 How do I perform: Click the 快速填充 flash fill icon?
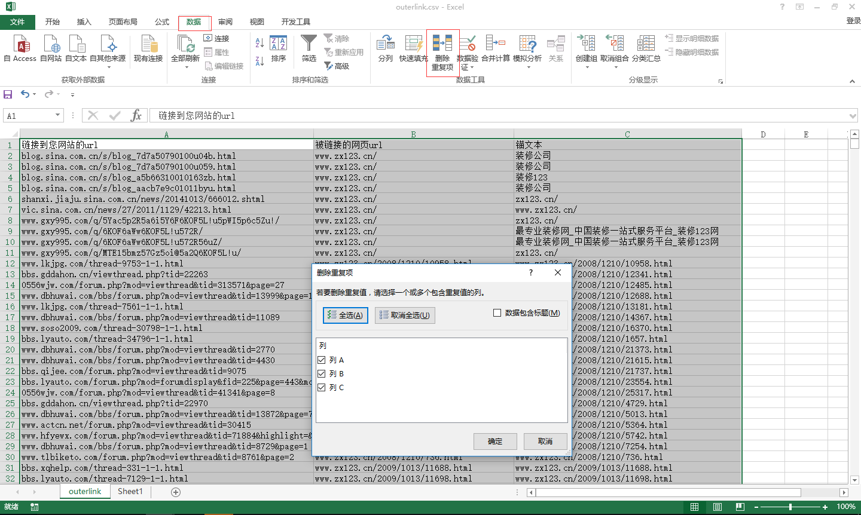tap(413, 44)
